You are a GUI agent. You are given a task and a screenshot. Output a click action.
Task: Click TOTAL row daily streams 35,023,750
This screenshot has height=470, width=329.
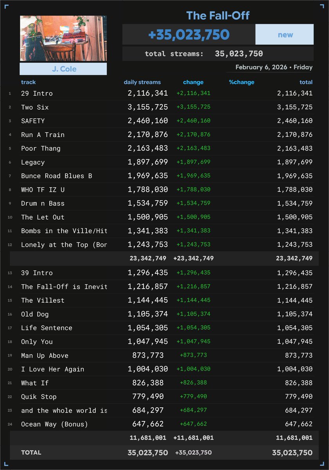pos(148,453)
